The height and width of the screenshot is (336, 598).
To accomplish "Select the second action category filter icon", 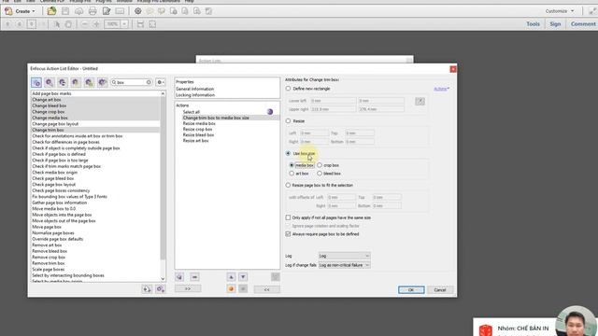I will click(50, 82).
